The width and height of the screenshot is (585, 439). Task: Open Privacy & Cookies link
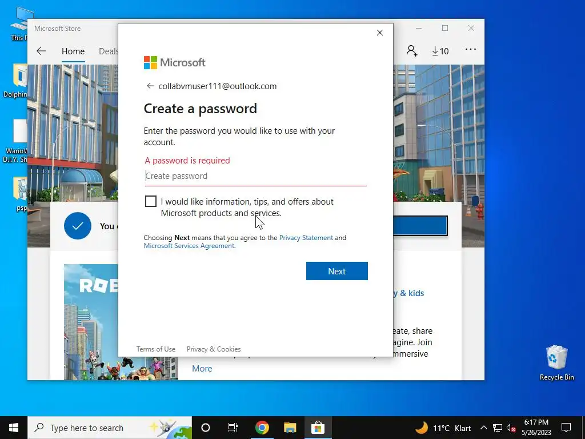coord(214,349)
